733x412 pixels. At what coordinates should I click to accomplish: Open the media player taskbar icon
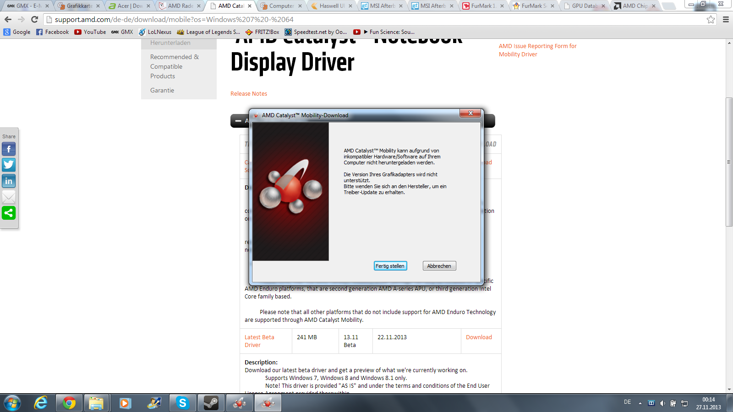point(125,403)
